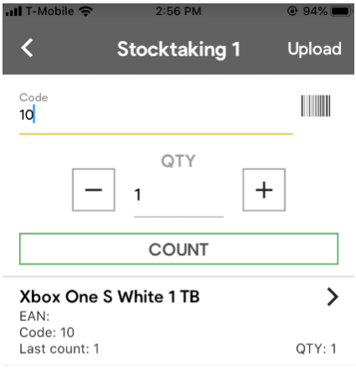Tap the Code: 10 item detail
The image size is (356, 373).
tap(47, 333)
